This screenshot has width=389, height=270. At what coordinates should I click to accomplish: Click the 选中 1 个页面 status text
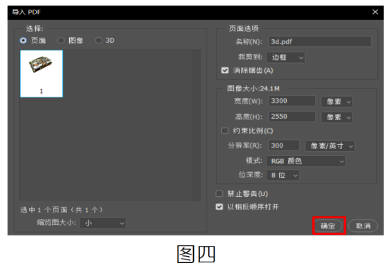tap(62, 210)
